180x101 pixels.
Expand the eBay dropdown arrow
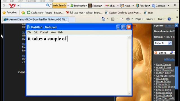pos(118,6)
